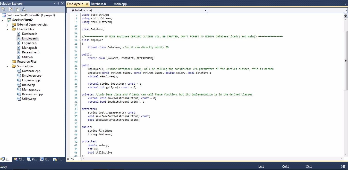
Task: Click the Ln 1 status bar indicator
Action: click(261, 167)
